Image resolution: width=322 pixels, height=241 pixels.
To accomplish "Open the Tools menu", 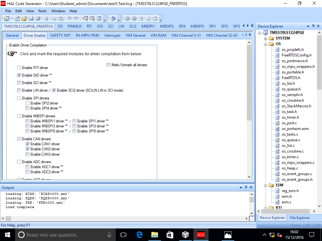I will (42, 11).
